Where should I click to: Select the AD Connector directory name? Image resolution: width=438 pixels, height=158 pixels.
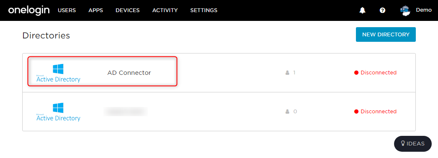point(129,73)
